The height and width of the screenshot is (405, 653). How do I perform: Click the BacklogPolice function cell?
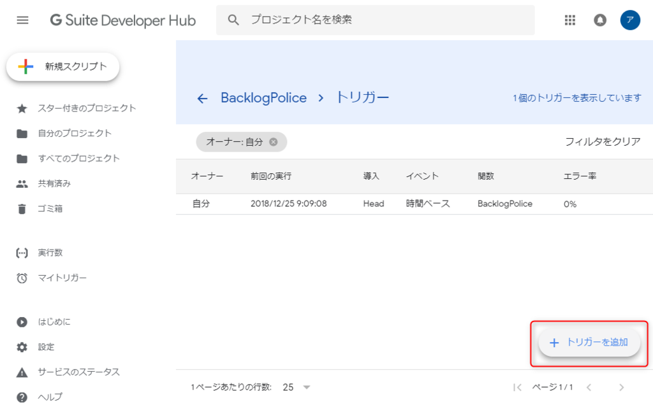coord(505,204)
